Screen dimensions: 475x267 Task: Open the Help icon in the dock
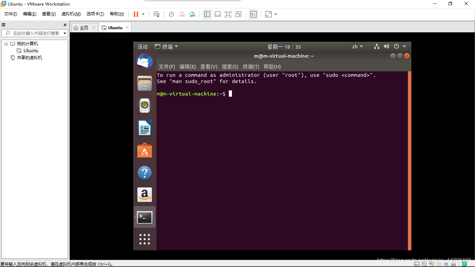pos(145,172)
